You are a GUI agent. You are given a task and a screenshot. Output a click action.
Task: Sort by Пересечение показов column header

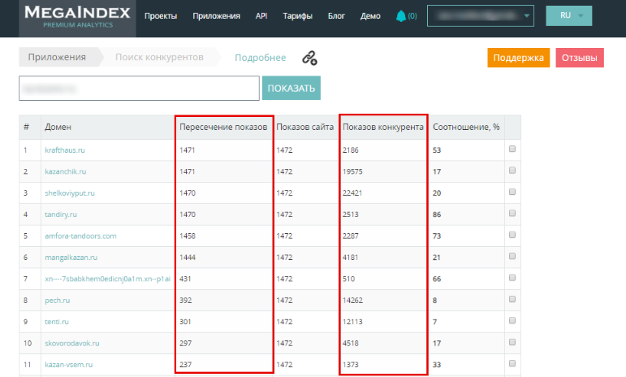pyautogui.click(x=223, y=127)
